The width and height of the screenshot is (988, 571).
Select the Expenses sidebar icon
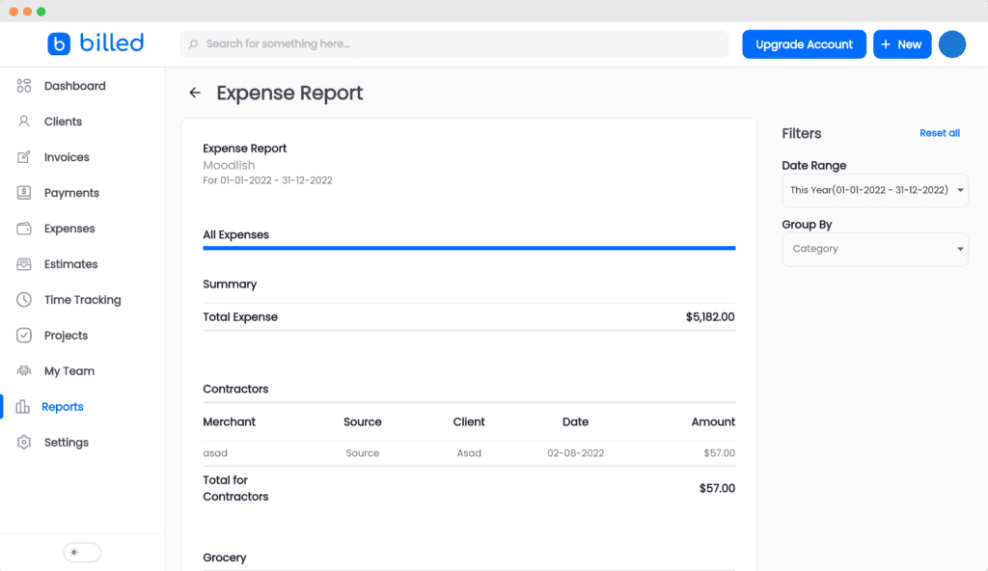point(23,228)
